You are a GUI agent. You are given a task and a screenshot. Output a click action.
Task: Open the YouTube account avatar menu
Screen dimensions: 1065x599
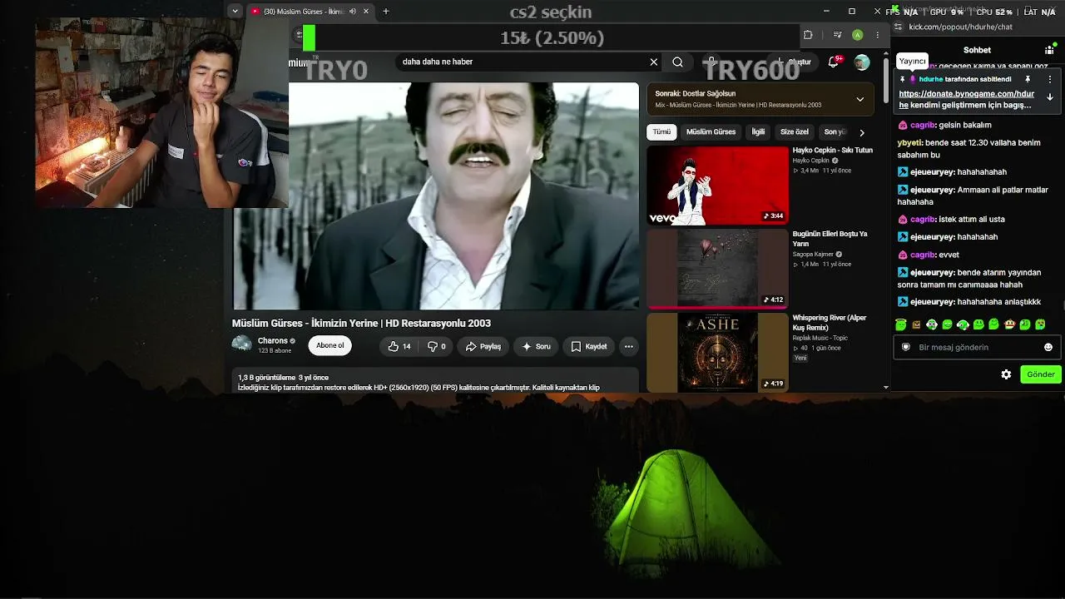click(862, 62)
